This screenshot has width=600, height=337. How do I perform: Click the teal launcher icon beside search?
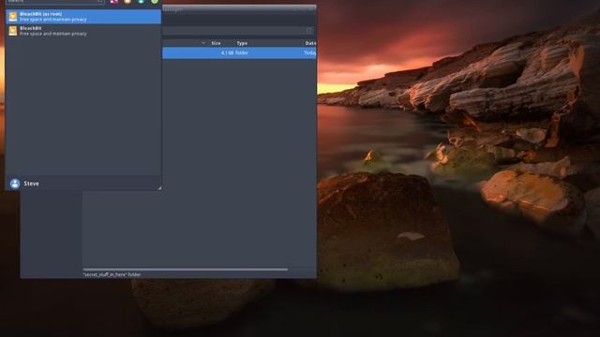(x=142, y=2)
